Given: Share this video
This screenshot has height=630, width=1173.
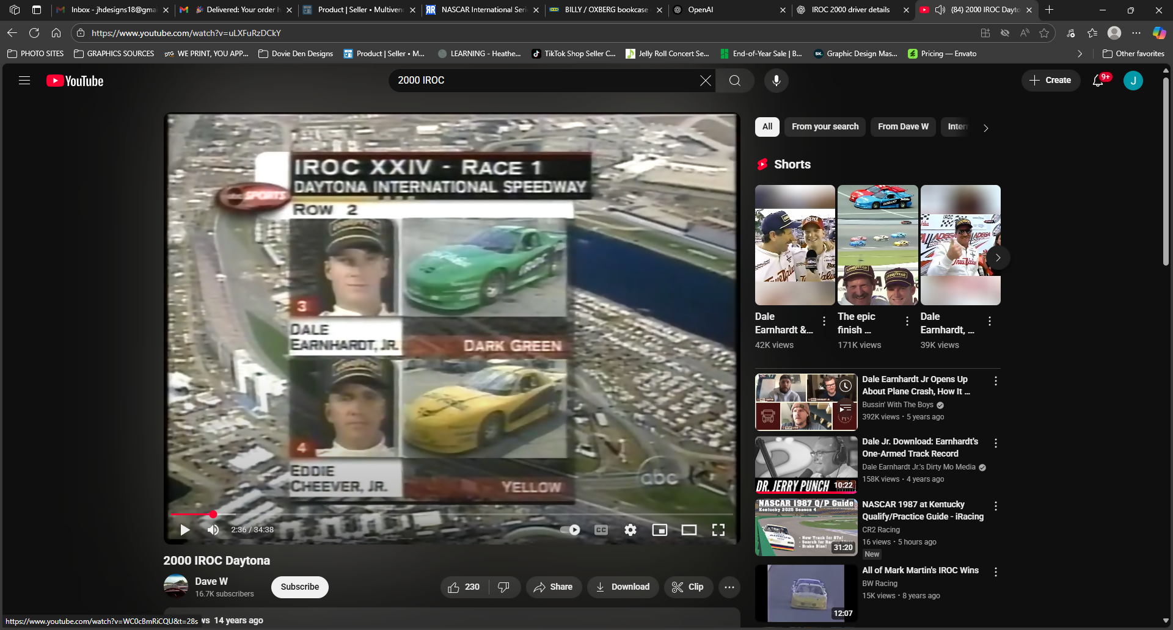Looking at the screenshot, I should (x=554, y=587).
